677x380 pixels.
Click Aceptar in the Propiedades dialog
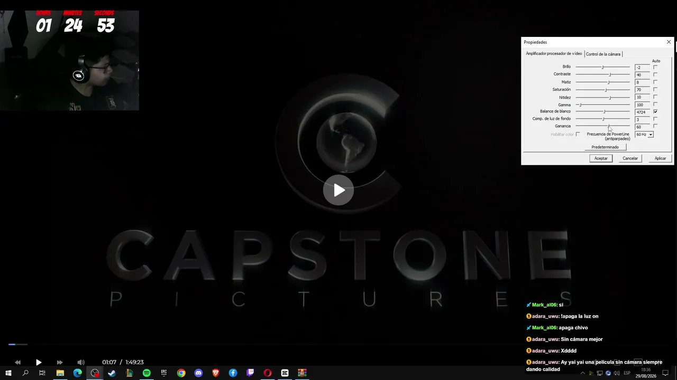pyautogui.click(x=601, y=158)
